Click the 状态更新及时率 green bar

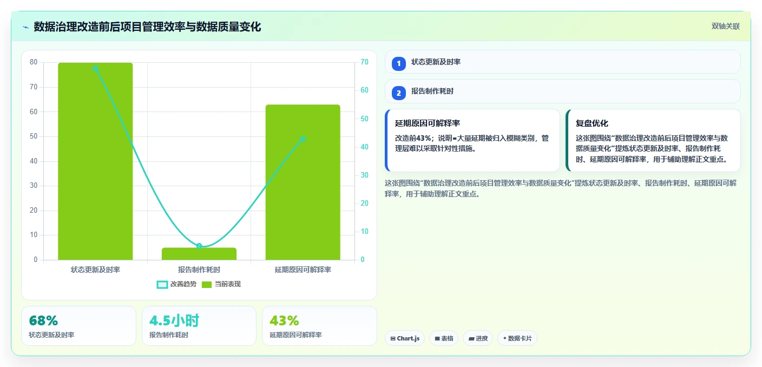95,161
